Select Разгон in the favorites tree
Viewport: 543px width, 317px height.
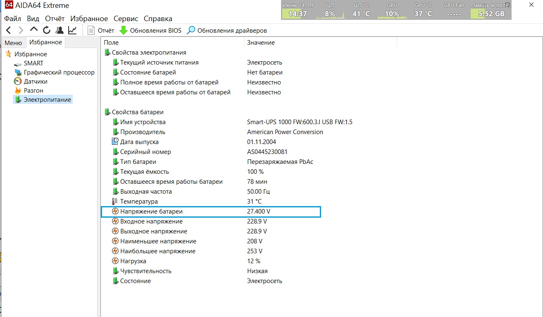[29, 91]
